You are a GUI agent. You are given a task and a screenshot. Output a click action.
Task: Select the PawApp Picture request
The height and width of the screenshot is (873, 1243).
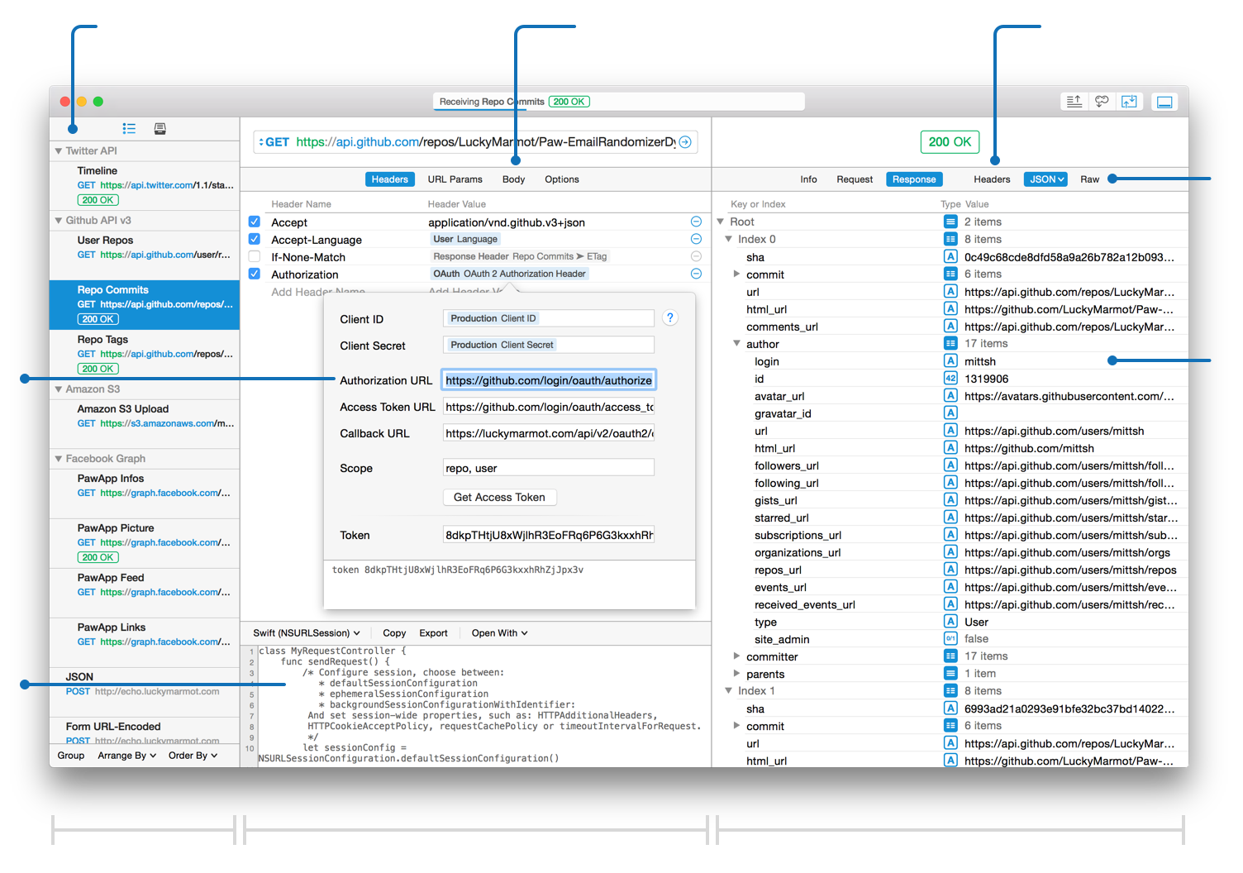click(145, 543)
